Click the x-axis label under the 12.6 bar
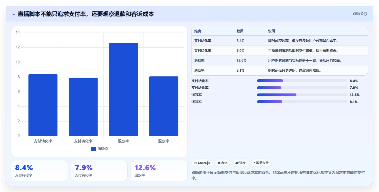Screen dimensions: 379x192 (123, 141)
